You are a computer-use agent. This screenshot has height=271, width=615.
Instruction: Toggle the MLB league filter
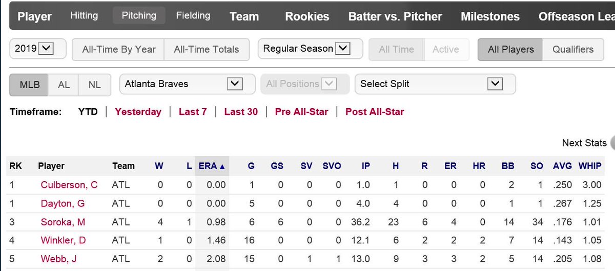[x=29, y=85]
